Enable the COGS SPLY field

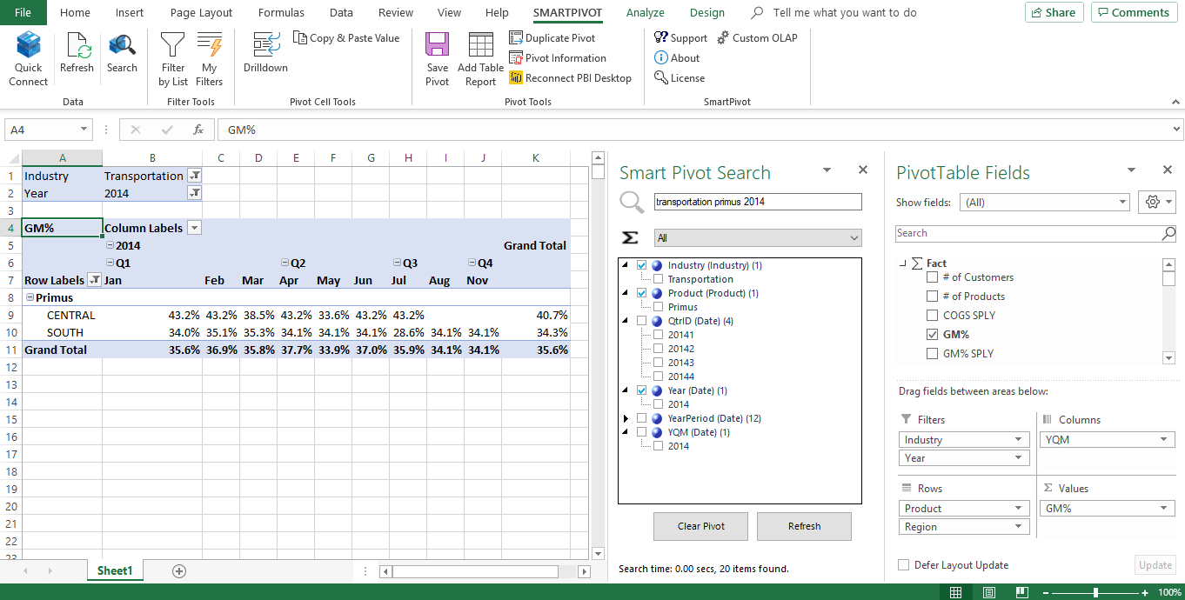[933, 315]
